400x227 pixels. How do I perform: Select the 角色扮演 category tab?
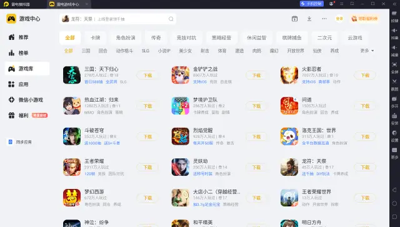click(x=125, y=37)
